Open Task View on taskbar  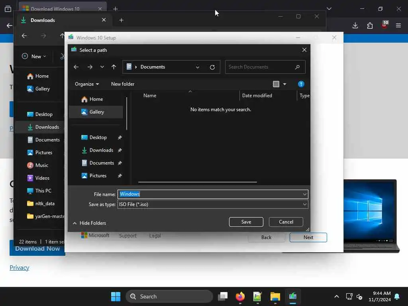[x=223, y=296]
